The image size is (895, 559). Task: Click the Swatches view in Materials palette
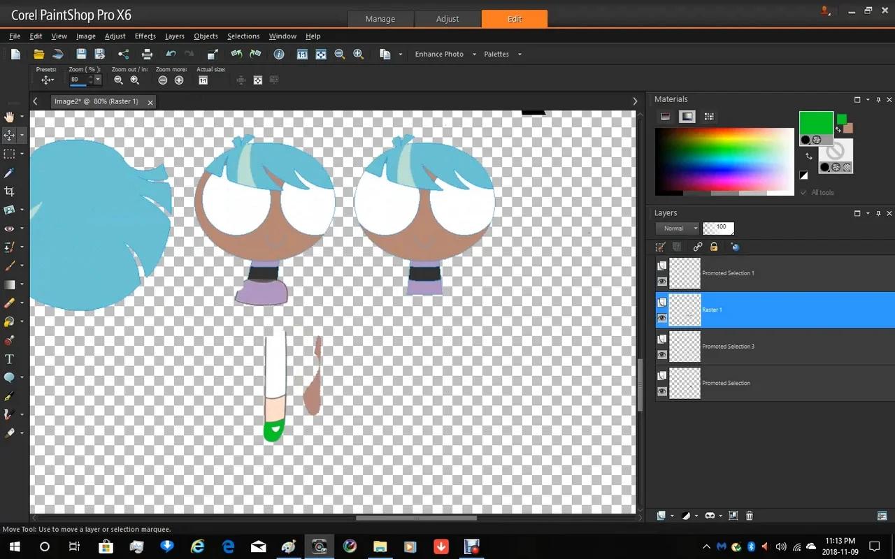708,116
